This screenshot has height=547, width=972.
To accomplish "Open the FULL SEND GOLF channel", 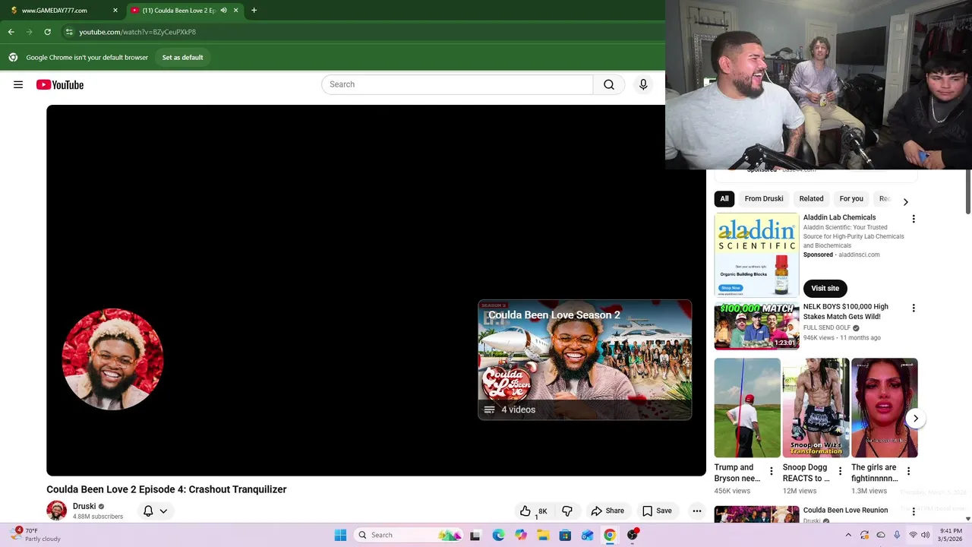I will point(827,328).
